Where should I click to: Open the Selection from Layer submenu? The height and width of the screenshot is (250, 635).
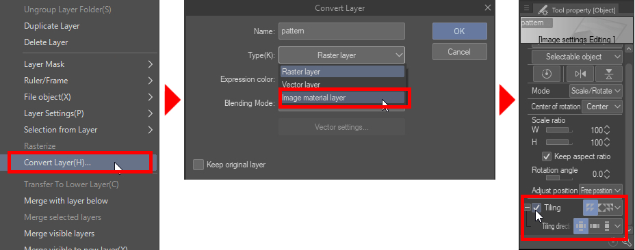click(x=89, y=130)
